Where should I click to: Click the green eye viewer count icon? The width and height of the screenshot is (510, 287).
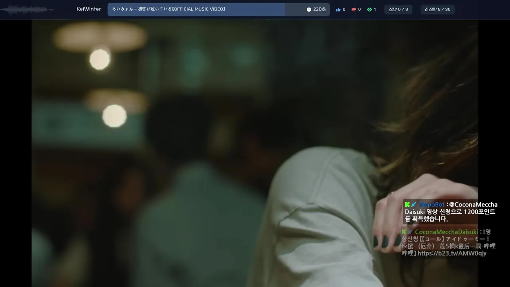(x=369, y=10)
